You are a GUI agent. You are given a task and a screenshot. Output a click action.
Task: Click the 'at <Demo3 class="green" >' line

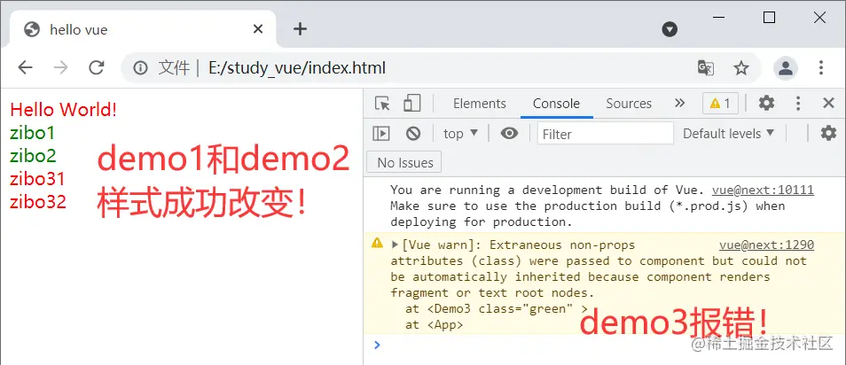tap(497, 309)
